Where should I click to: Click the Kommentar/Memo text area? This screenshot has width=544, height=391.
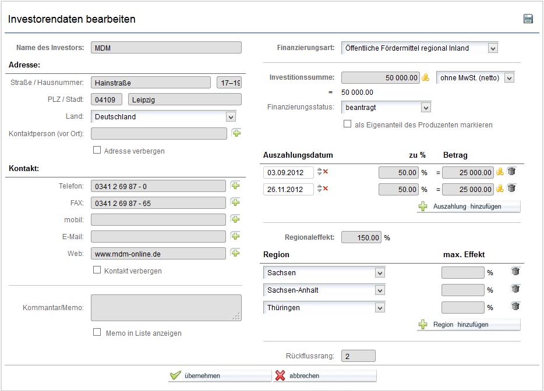[166, 308]
